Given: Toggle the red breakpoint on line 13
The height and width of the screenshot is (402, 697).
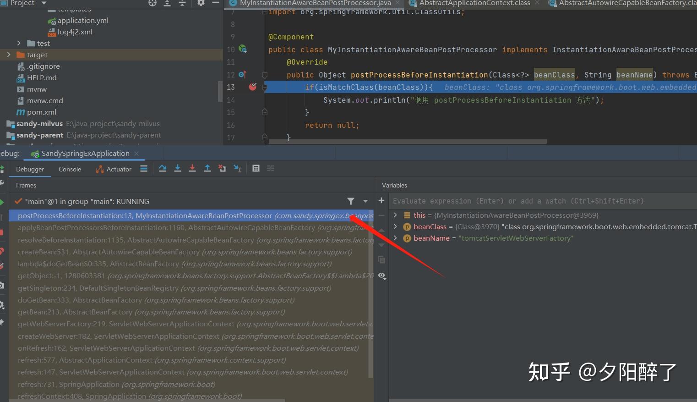Looking at the screenshot, I should tap(252, 87).
